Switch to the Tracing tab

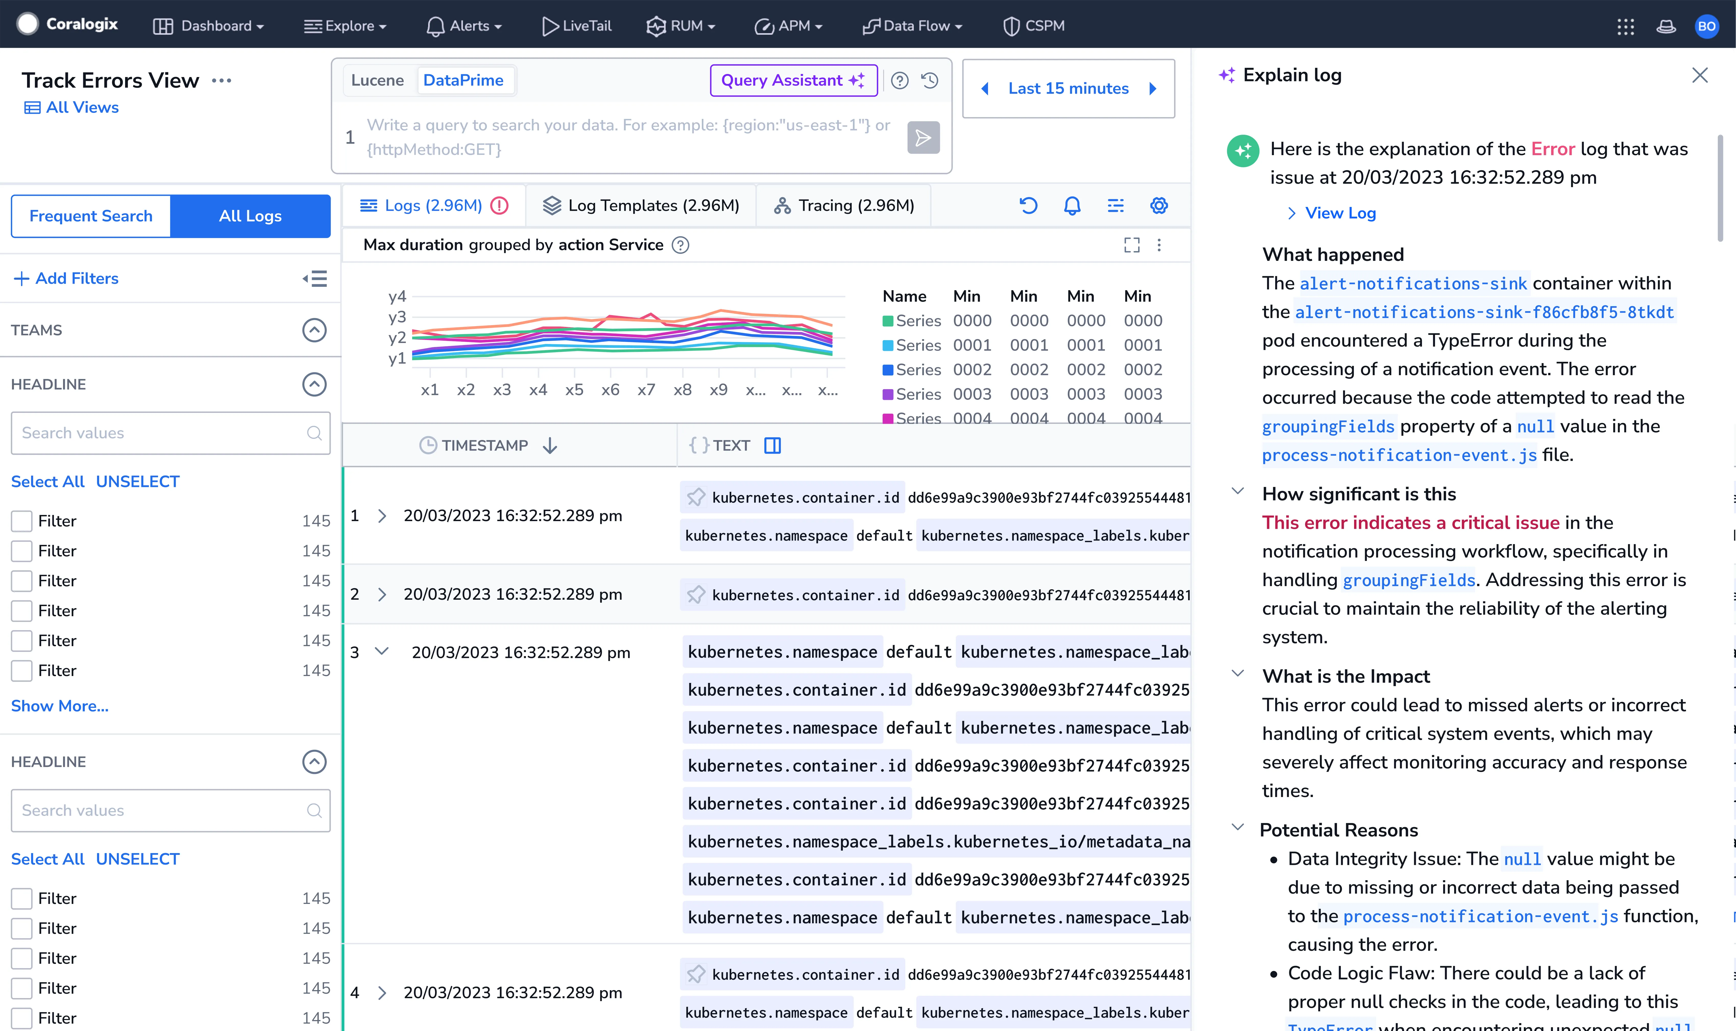[x=844, y=206]
